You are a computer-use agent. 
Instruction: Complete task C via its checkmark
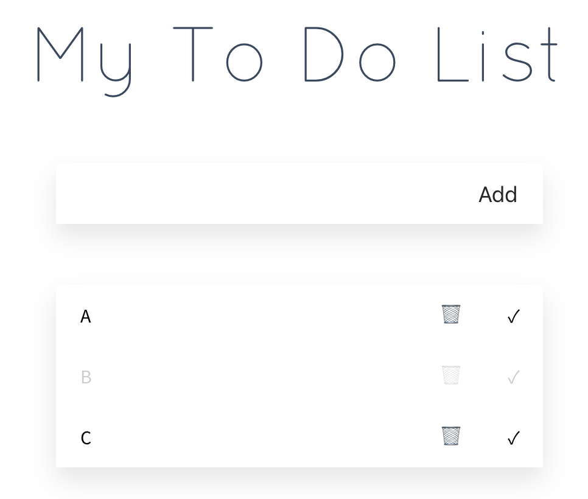[513, 438]
